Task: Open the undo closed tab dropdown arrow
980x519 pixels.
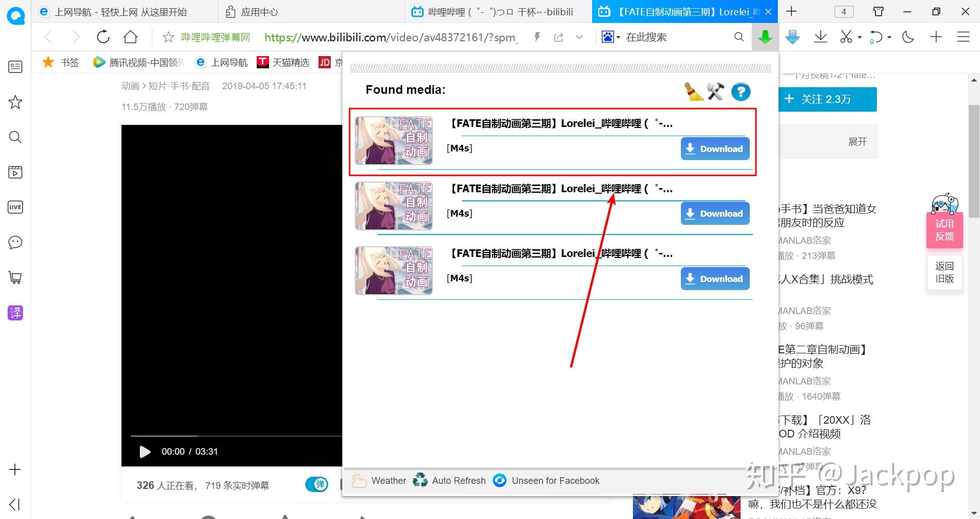Action: click(890, 37)
